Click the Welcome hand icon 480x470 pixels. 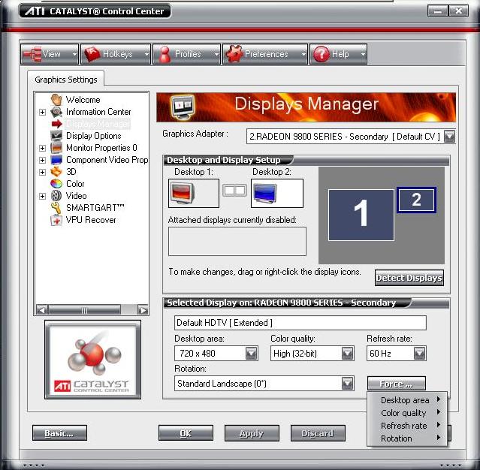pos(56,100)
